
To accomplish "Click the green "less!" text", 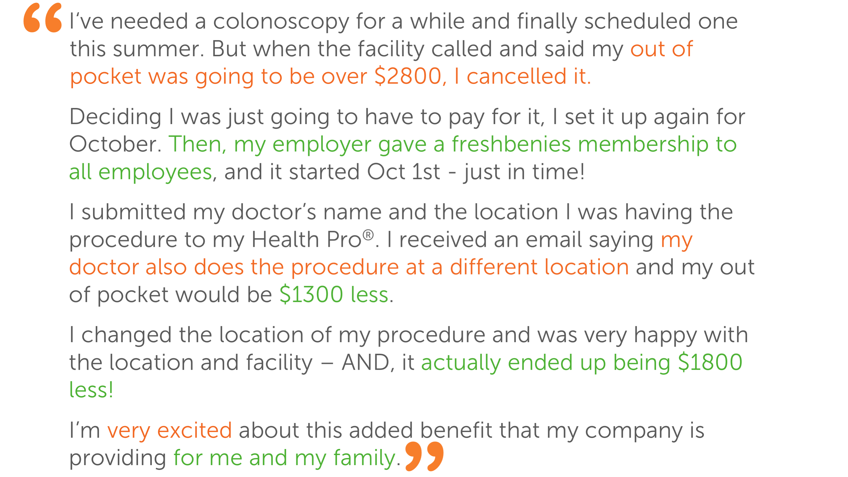I will click(x=91, y=390).
